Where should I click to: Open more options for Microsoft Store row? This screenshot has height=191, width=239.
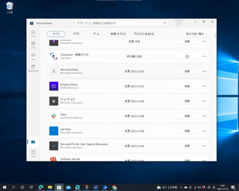tap(204, 71)
